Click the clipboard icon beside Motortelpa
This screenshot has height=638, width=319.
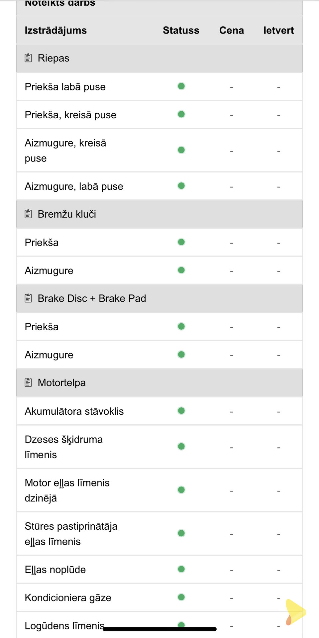tap(28, 383)
